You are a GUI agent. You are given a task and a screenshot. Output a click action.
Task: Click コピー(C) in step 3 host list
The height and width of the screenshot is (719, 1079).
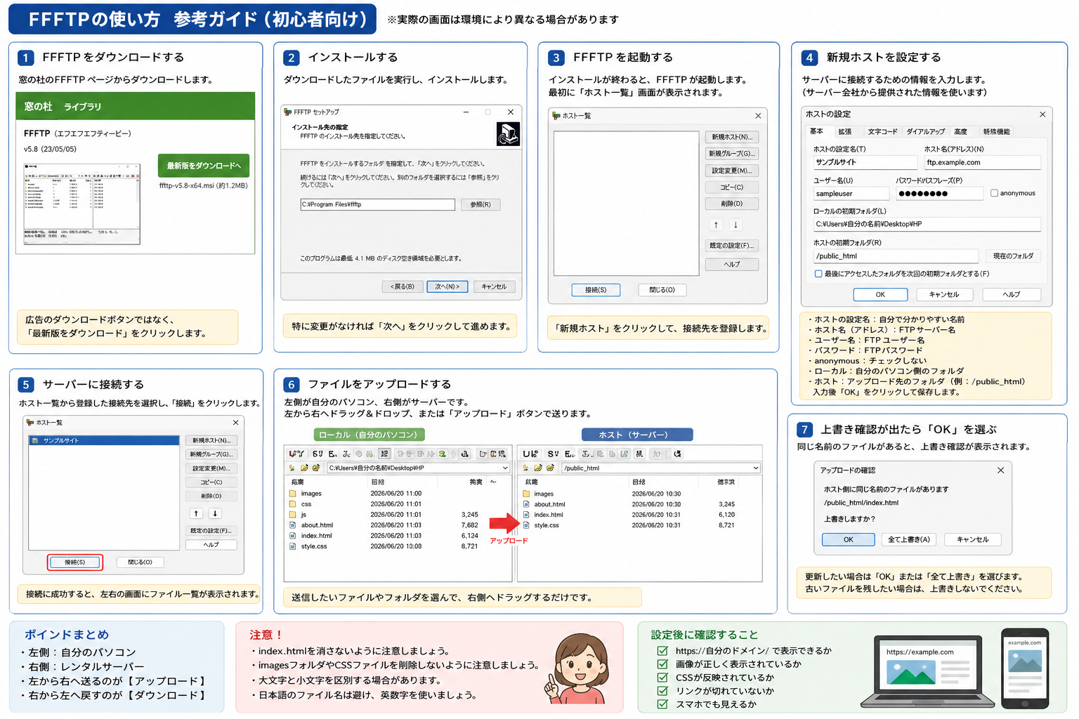click(x=732, y=187)
